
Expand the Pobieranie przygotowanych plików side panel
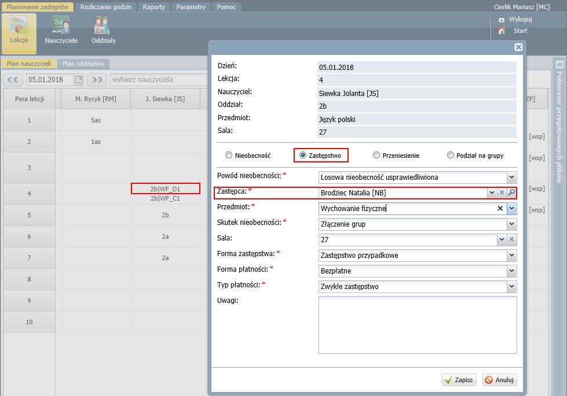559,65
